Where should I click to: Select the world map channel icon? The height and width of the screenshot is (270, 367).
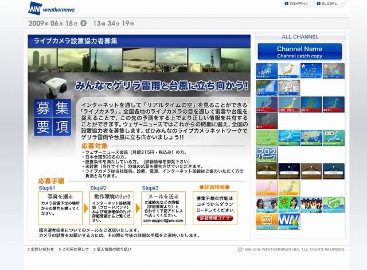tap(311, 137)
